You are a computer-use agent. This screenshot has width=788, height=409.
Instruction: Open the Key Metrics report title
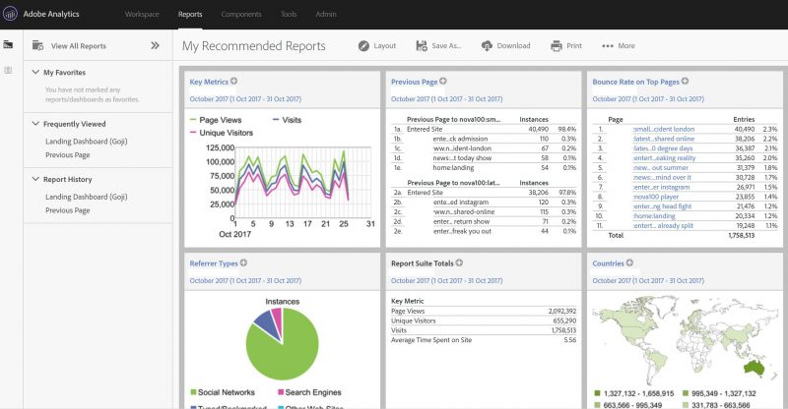click(x=209, y=82)
